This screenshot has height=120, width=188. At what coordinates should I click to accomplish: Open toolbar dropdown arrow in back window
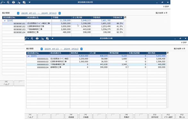[x=29, y=2]
